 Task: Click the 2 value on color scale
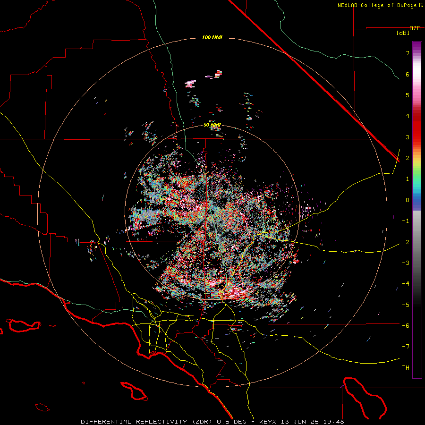pyautogui.click(x=408, y=158)
